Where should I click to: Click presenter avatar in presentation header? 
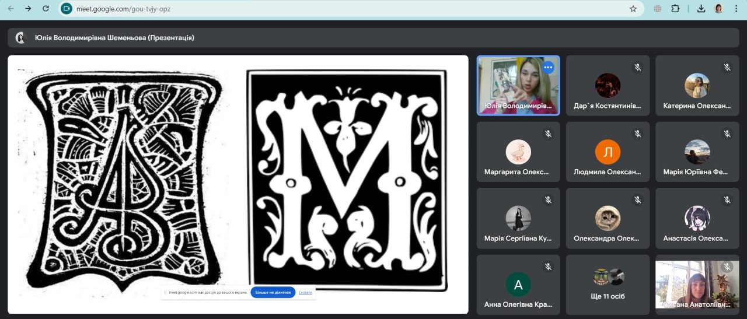[20, 38]
